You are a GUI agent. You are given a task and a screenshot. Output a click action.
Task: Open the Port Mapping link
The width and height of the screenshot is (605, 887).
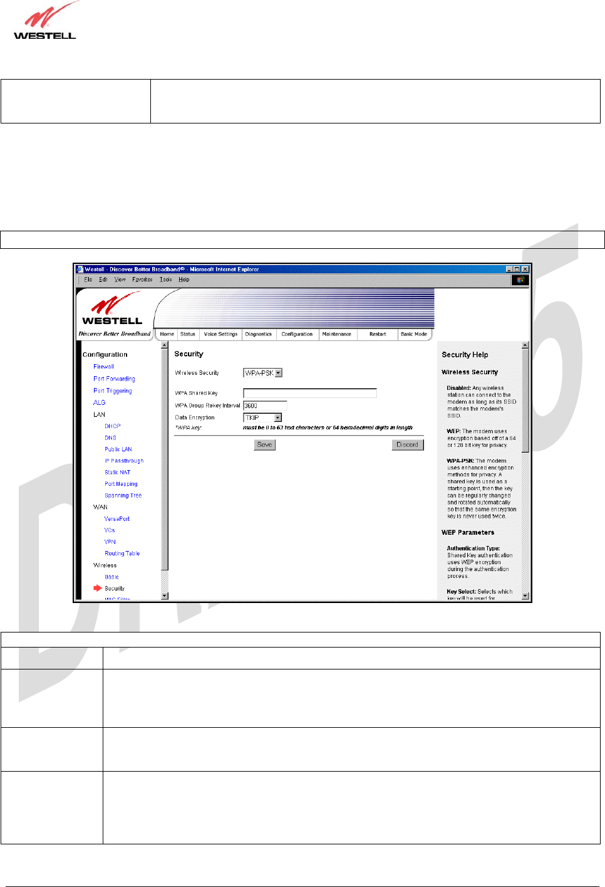pyautogui.click(x=121, y=484)
